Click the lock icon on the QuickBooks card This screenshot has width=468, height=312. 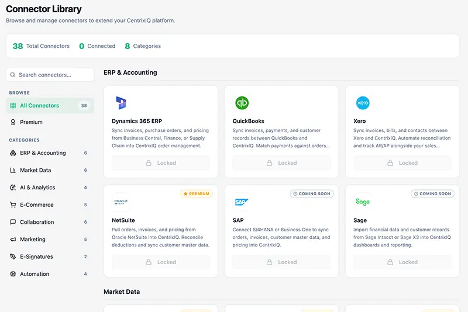269,163
